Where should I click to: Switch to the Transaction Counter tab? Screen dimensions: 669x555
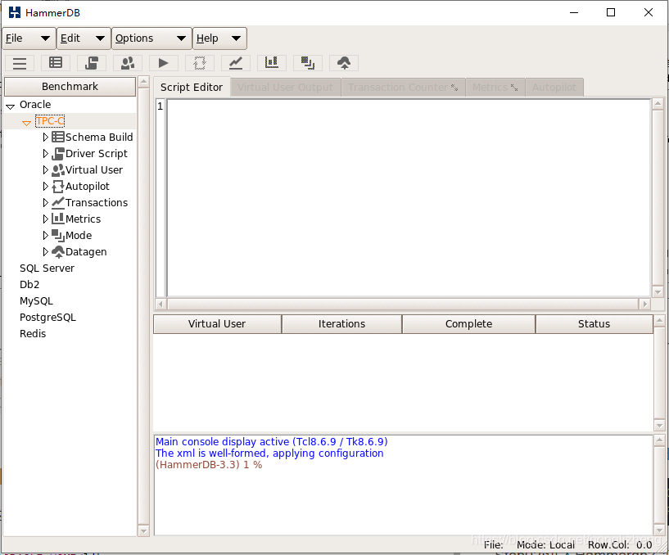pos(403,87)
